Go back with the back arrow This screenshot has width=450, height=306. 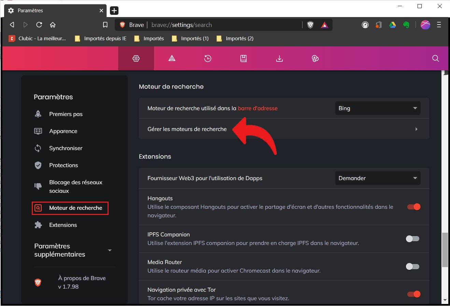pyautogui.click(x=12, y=25)
